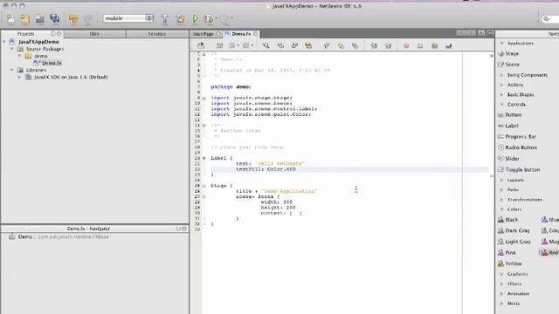The width and height of the screenshot is (559, 314).
Task: Open Debug Project dropdown arrow
Action: pyautogui.click(x=216, y=18)
